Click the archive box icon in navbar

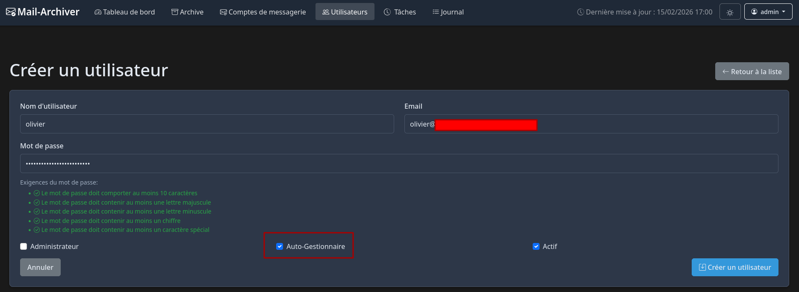[x=175, y=12]
